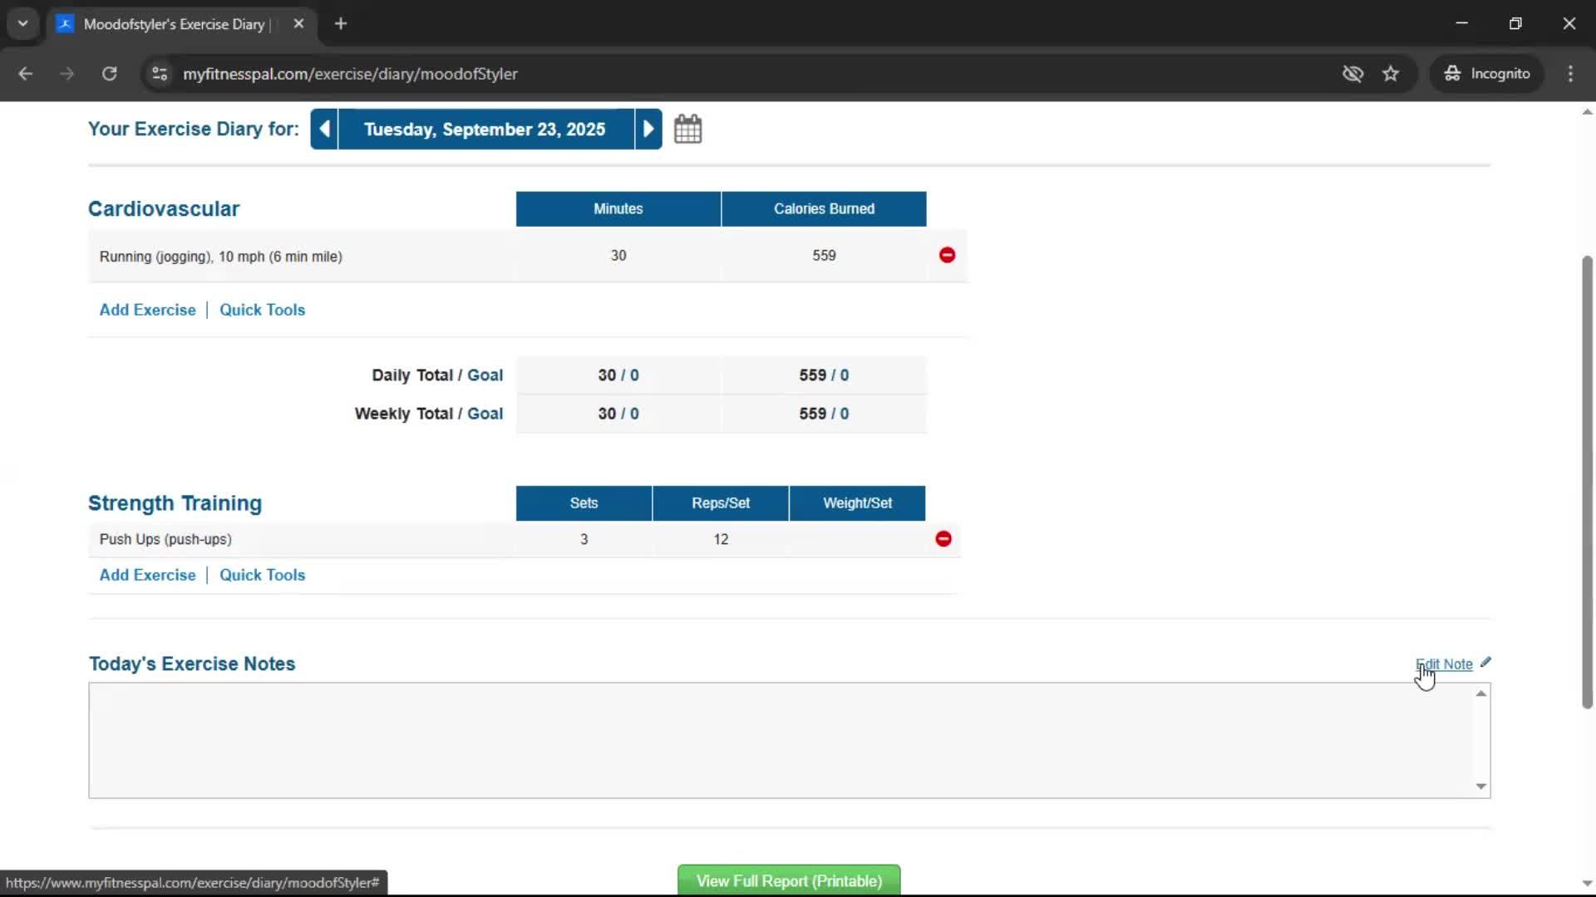Click Add Exercise under Strength Training
The height and width of the screenshot is (897, 1596).
tap(147, 575)
